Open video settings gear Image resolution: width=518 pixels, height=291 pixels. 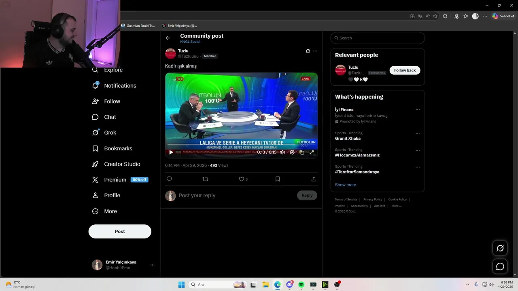pos(292,152)
